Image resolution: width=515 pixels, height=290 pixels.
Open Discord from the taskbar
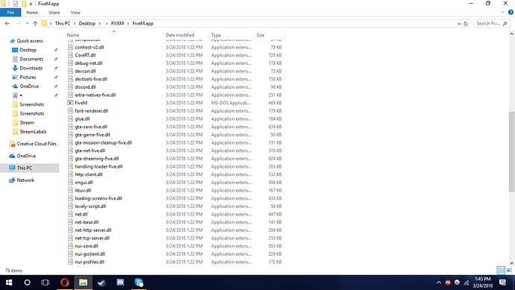tap(120, 283)
